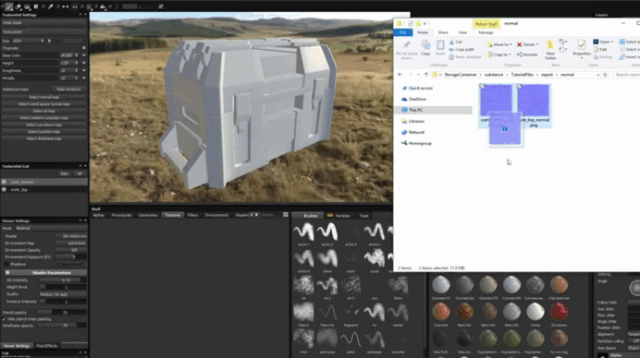This screenshot has height=358, width=640.
Task: Switch shelf to the Filters tab
Action: point(192,215)
